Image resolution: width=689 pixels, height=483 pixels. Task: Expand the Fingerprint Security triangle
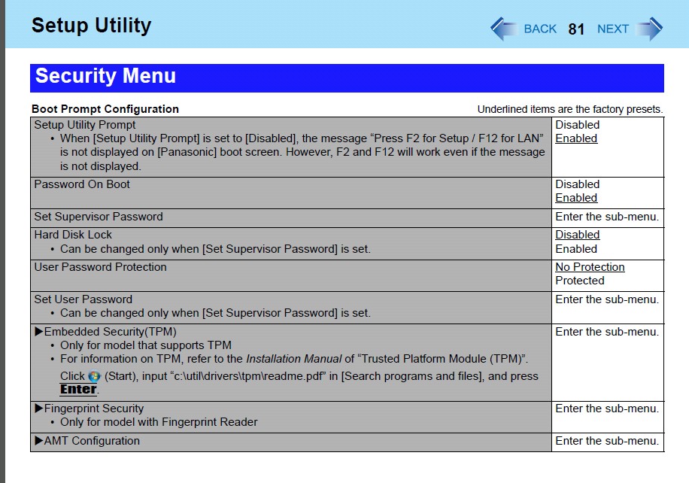[x=38, y=409]
